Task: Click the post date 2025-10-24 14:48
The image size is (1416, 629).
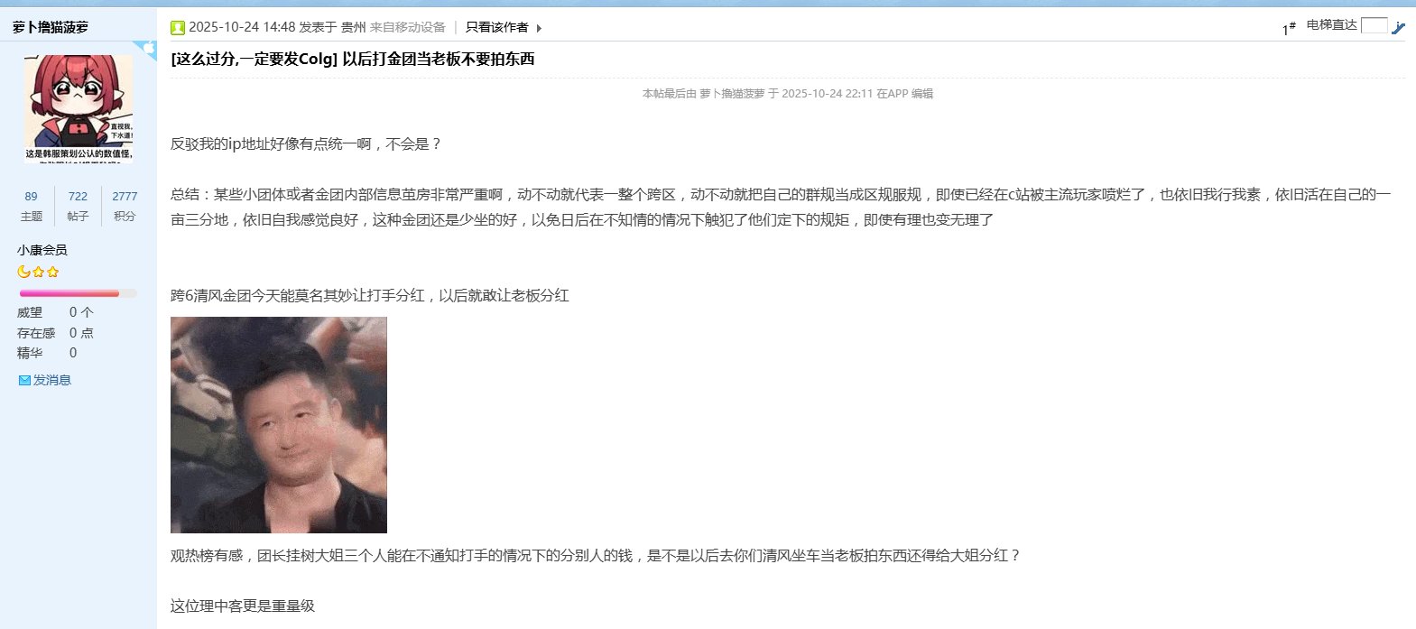Action: pos(242,28)
